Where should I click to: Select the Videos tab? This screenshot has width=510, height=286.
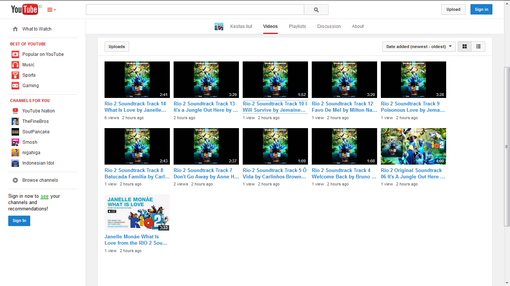(x=270, y=26)
